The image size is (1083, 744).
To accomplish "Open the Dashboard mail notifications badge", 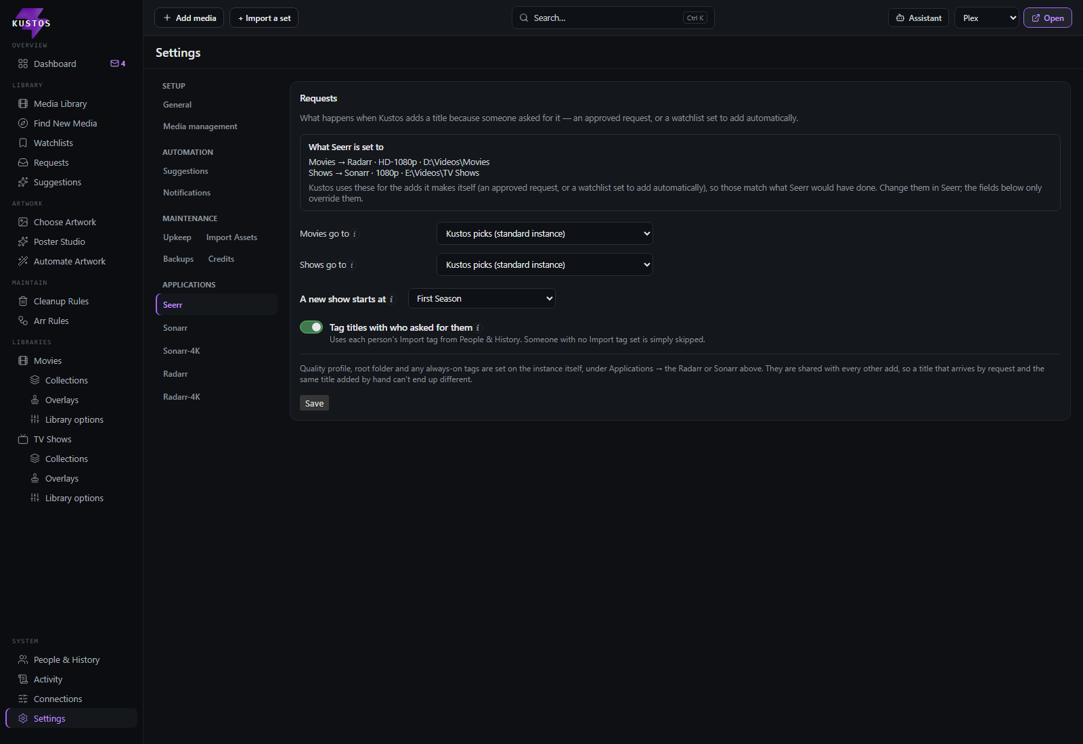I will [x=118, y=64].
